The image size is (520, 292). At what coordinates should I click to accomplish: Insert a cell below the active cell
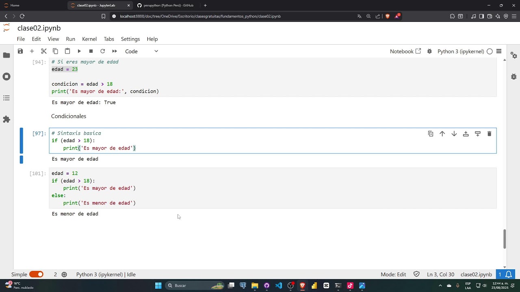478,134
